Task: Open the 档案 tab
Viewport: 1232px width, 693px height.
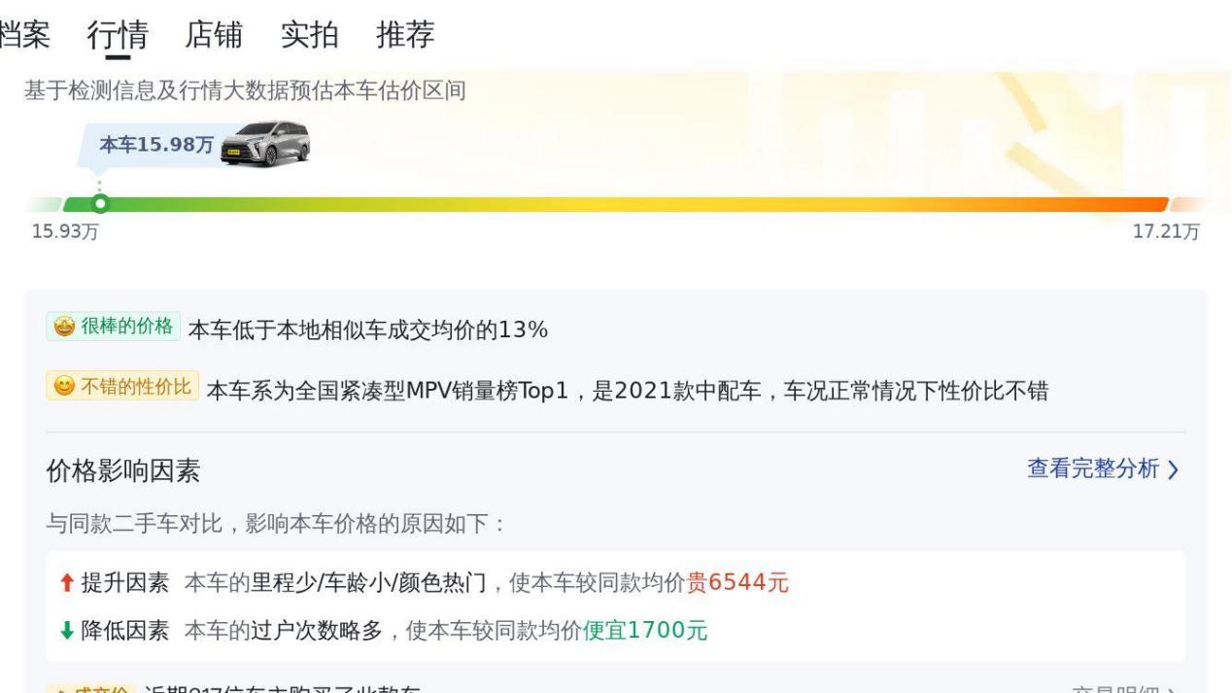Action: click(24, 35)
